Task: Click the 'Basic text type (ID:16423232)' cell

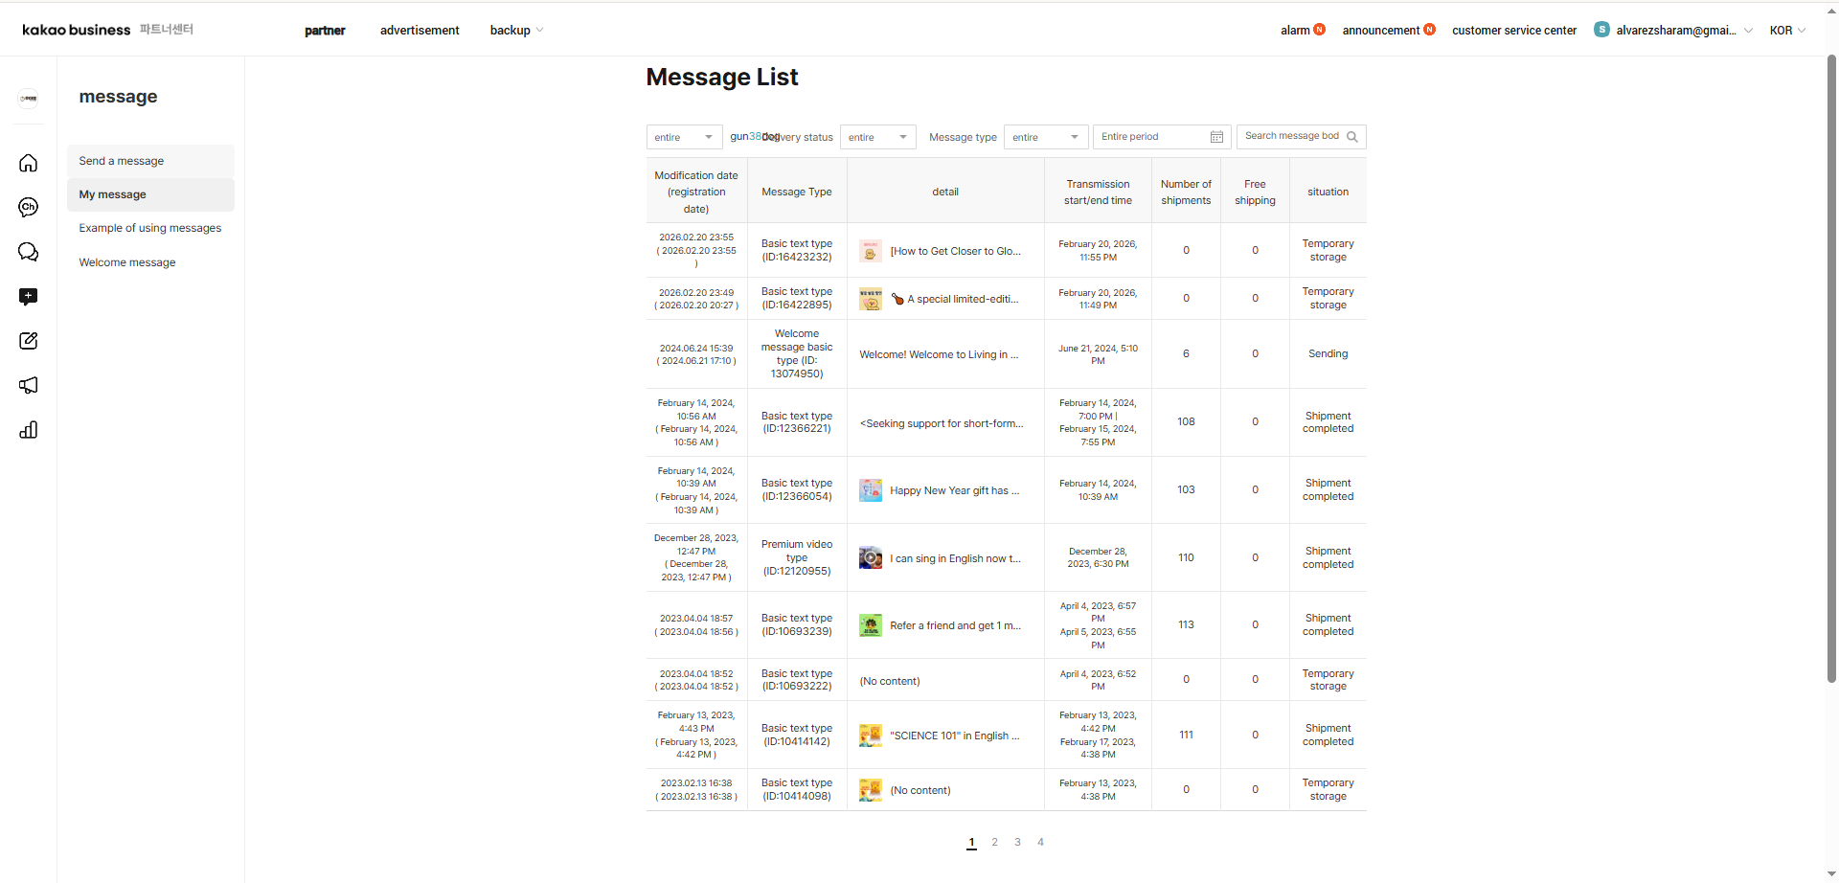Action: pos(797,250)
